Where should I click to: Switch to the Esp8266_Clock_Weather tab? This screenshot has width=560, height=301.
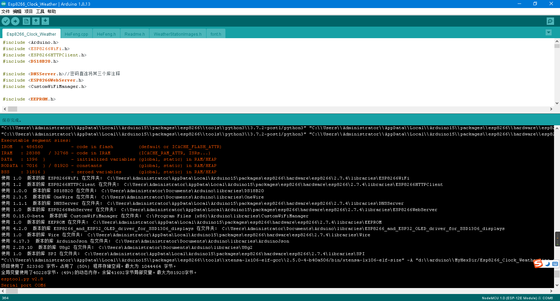[31, 34]
